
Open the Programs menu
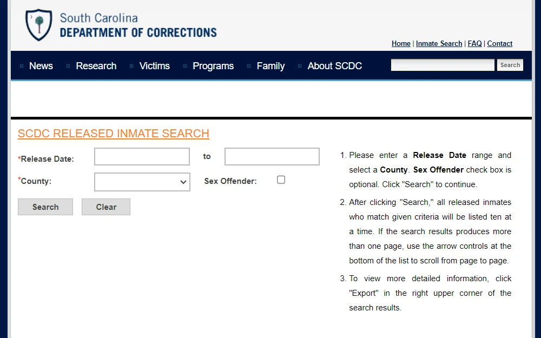[x=213, y=66]
